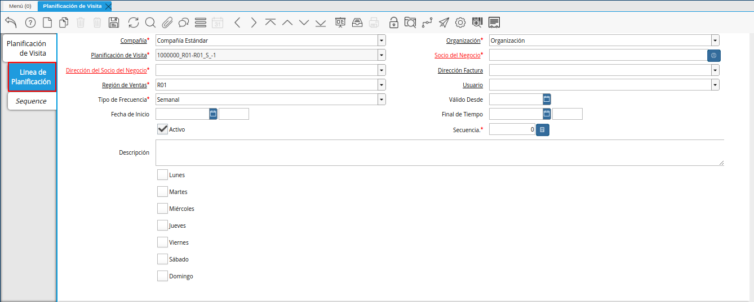Click the undo arrow toolbar icon
754x302 pixels.
pos(11,22)
